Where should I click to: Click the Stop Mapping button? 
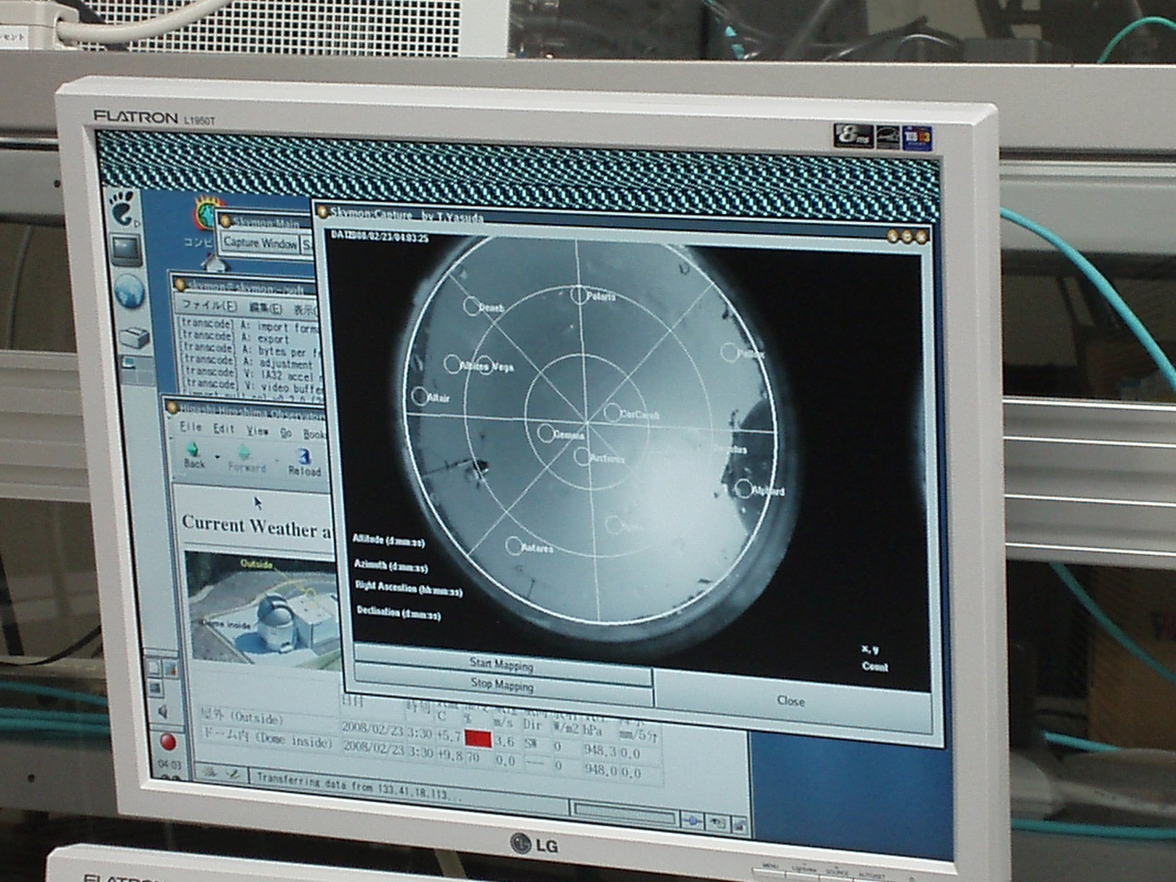click(502, 684)
